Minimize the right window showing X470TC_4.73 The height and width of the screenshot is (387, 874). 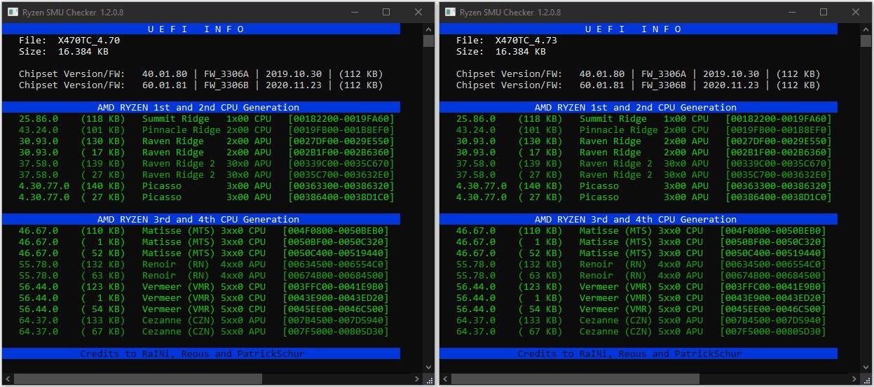coord(791,12)
